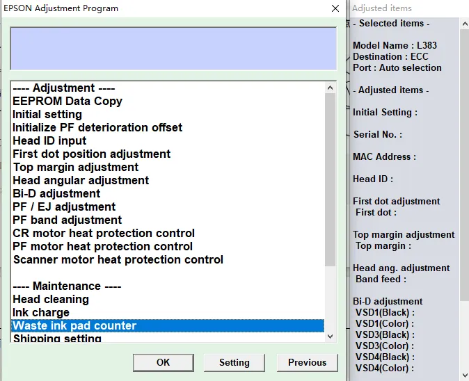Click Head ID label in Adjusted items

pyautogui.click(x=373, y=179)
